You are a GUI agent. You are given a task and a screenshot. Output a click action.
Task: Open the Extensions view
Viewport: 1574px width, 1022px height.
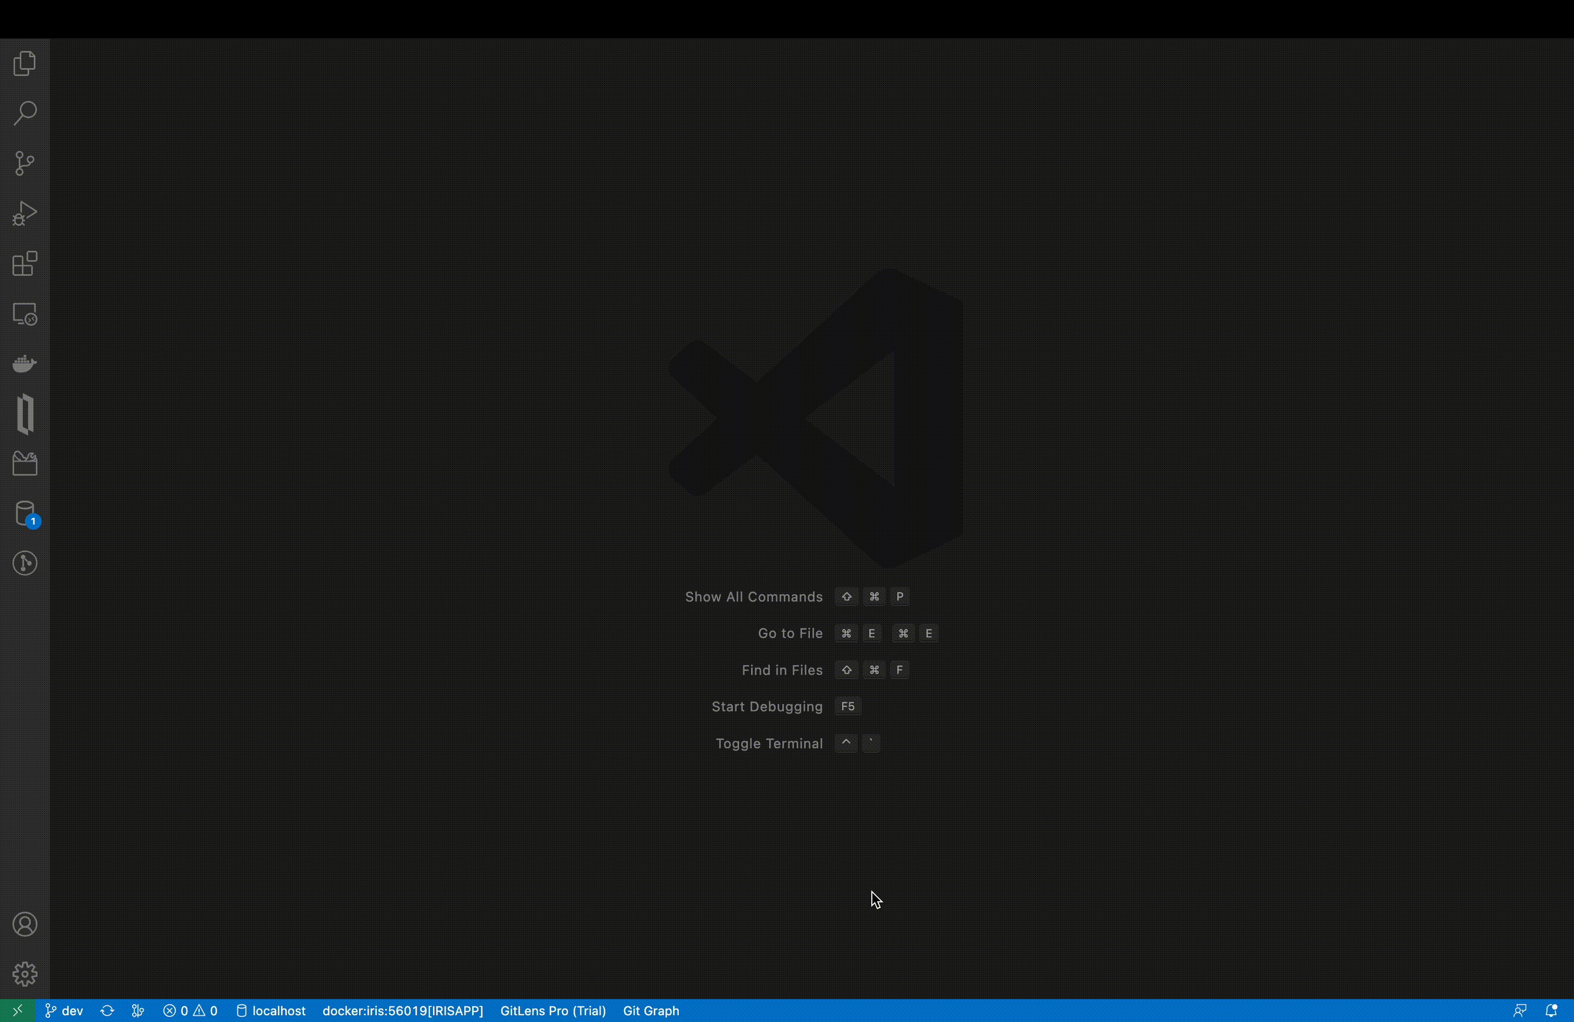pyautogui.click(x=25, y=264)
